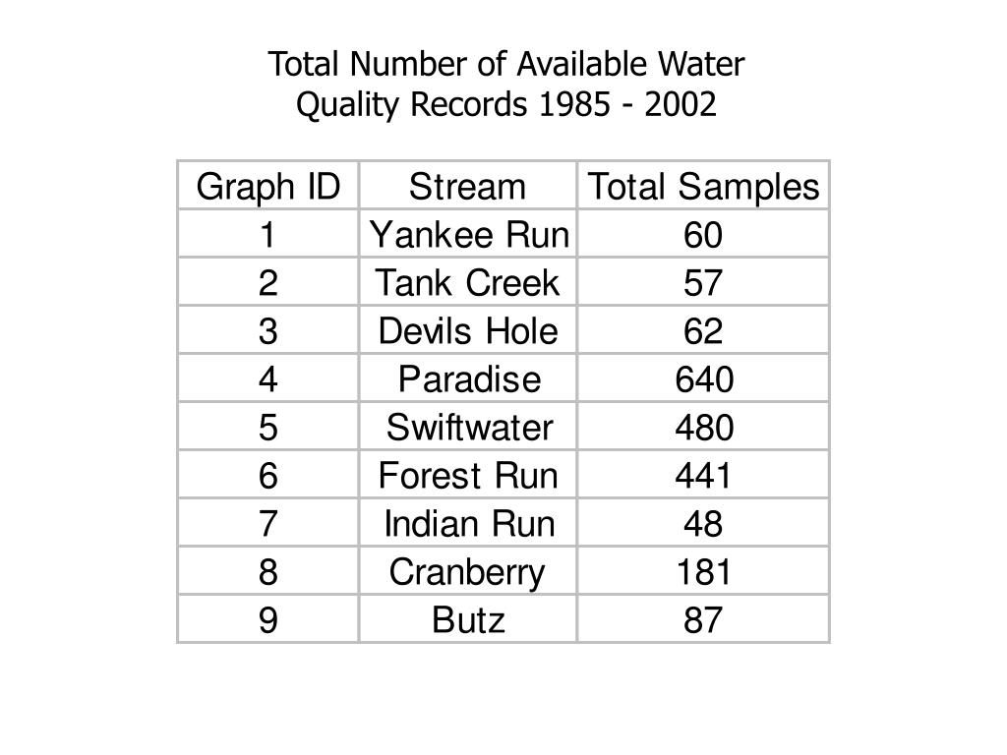This screenshot has width=1007, height=755.
Task: Click the Indian Run stream cell
Action: pos(469,523)
